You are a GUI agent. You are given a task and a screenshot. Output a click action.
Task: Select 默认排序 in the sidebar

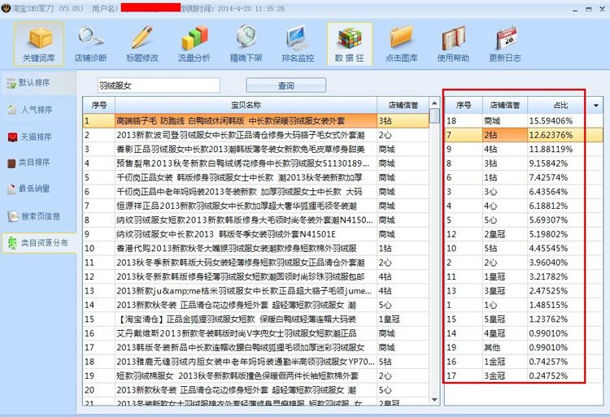coord(38,83)
